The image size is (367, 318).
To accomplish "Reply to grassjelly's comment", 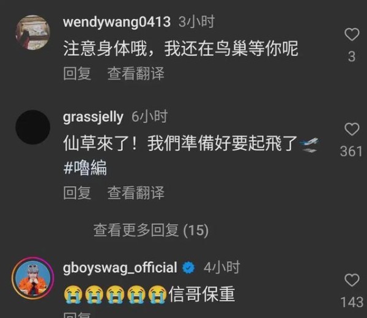I will (77, 193).
